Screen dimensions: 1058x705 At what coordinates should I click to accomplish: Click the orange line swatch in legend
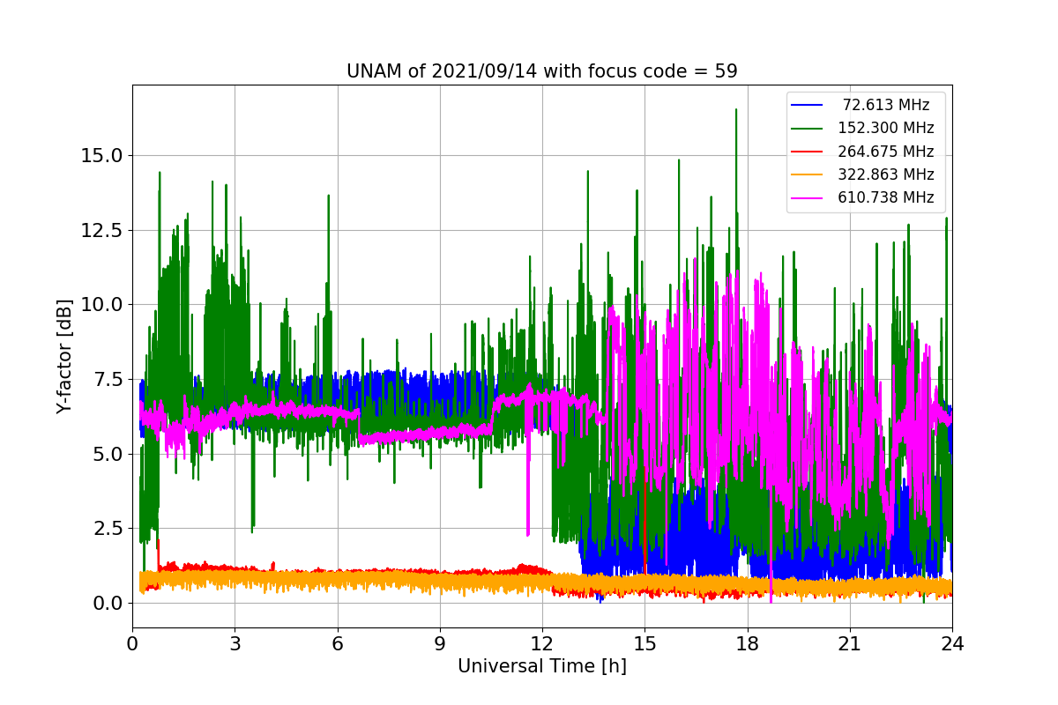807,174
